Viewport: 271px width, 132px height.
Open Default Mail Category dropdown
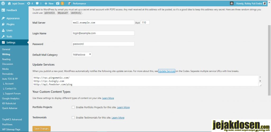pyautogui.click(x=82, y=54)
